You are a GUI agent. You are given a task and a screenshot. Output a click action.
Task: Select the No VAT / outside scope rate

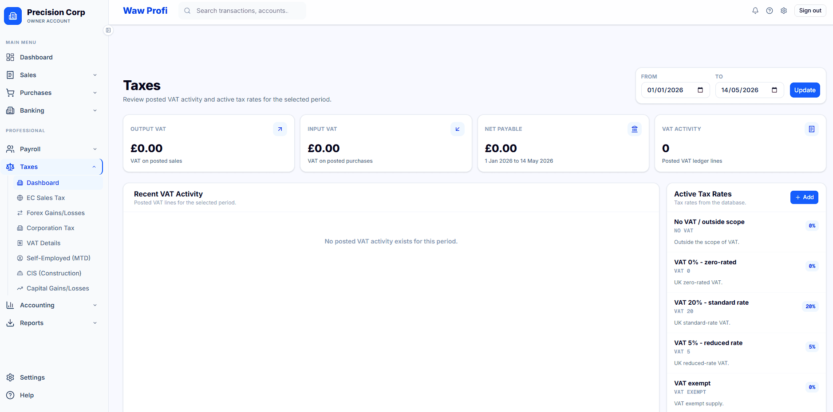[746, 232]
